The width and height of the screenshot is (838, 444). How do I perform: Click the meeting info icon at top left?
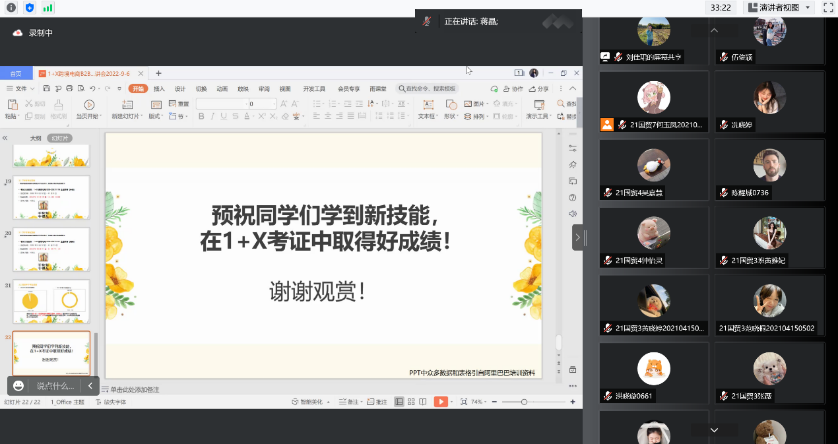[x=11, y=8]
